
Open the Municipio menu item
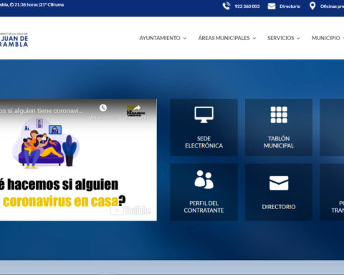(x=326, y=38)
